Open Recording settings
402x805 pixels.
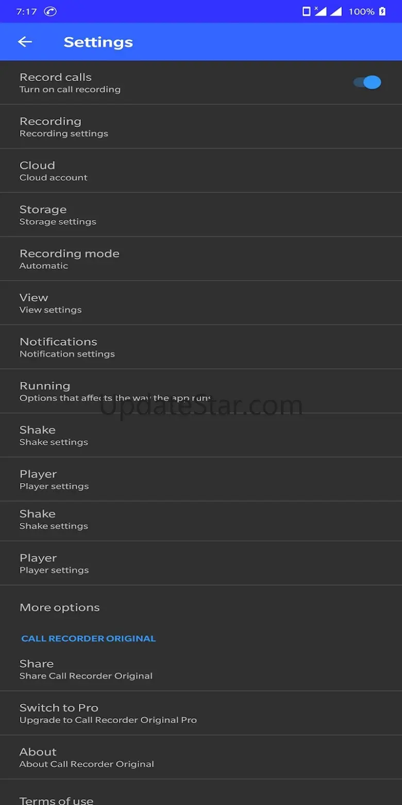201,126
